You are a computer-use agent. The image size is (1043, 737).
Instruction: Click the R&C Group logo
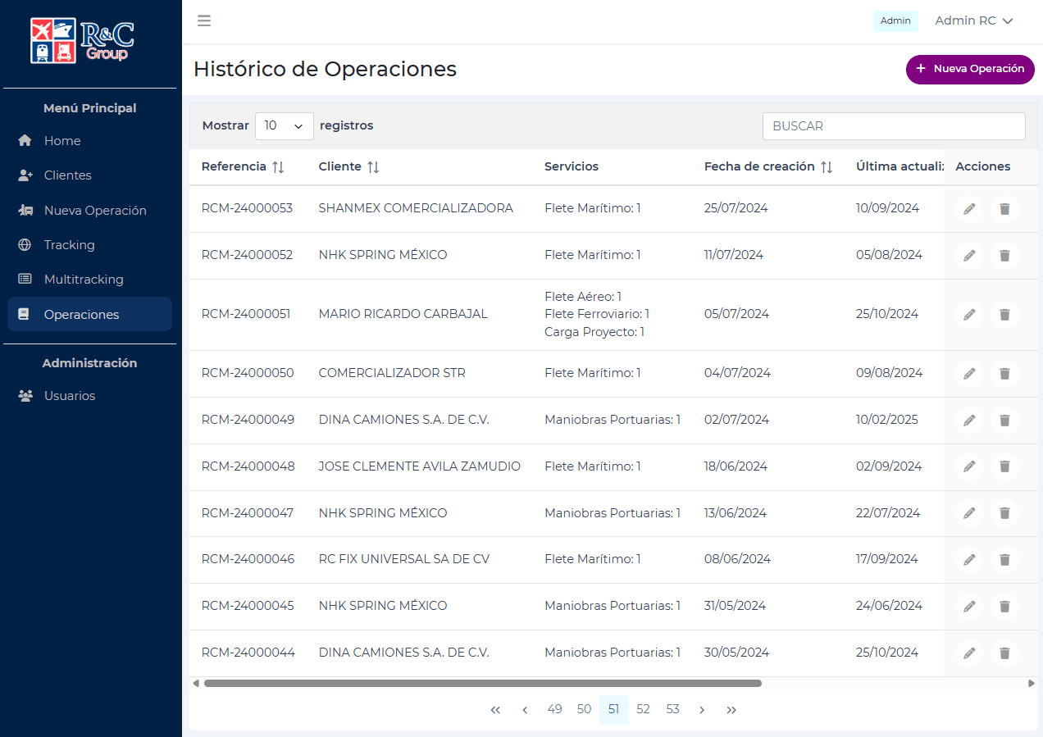point(82,41)
